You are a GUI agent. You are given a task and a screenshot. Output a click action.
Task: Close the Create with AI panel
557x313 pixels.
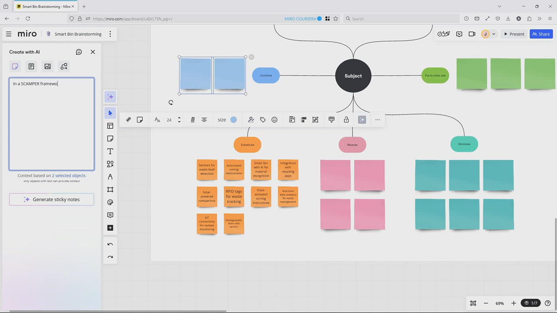click(93, 52)
